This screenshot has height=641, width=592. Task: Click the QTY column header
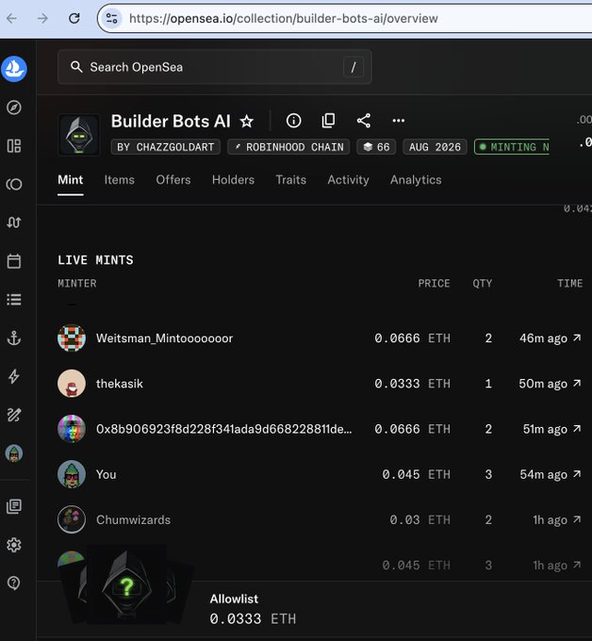point(483,284)
